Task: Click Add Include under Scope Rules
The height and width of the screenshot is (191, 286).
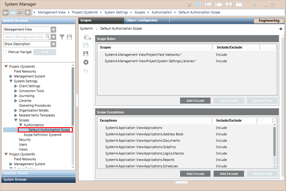Action: (195, 100)
